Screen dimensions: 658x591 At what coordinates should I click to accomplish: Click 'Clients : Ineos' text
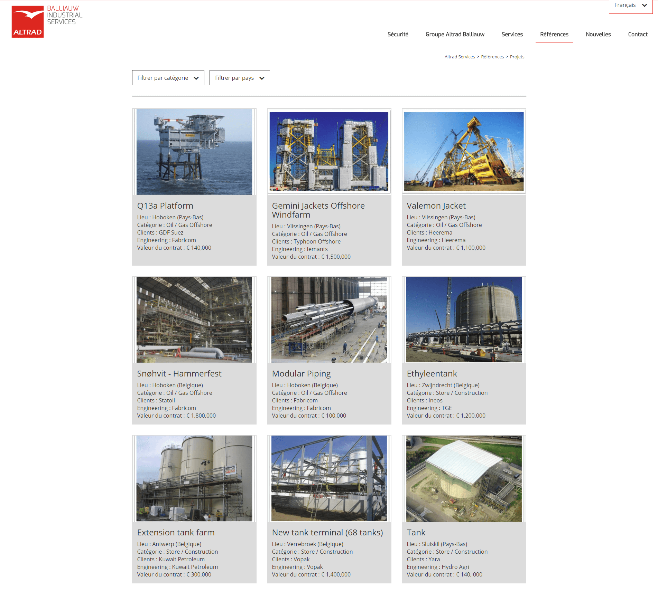[x=425, y=400]
